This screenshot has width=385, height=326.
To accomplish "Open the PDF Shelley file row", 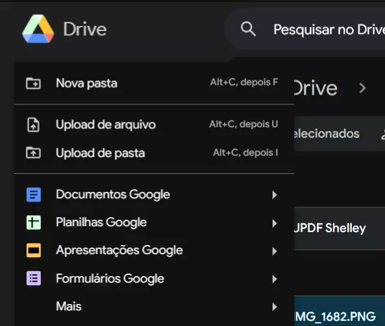I will (x=340, y=228).
